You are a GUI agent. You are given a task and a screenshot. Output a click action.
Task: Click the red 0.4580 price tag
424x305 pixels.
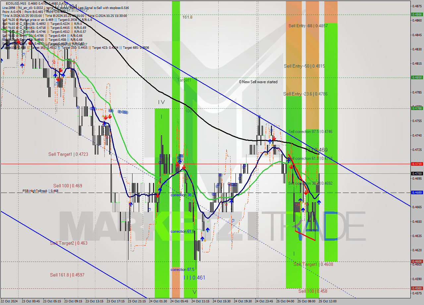pos(416,288)
